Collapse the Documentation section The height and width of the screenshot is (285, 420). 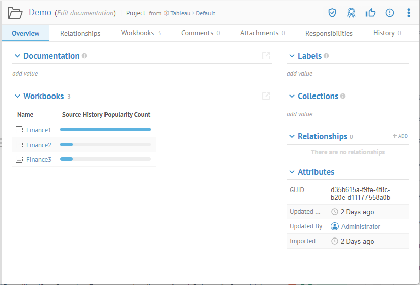coord(18,56)
